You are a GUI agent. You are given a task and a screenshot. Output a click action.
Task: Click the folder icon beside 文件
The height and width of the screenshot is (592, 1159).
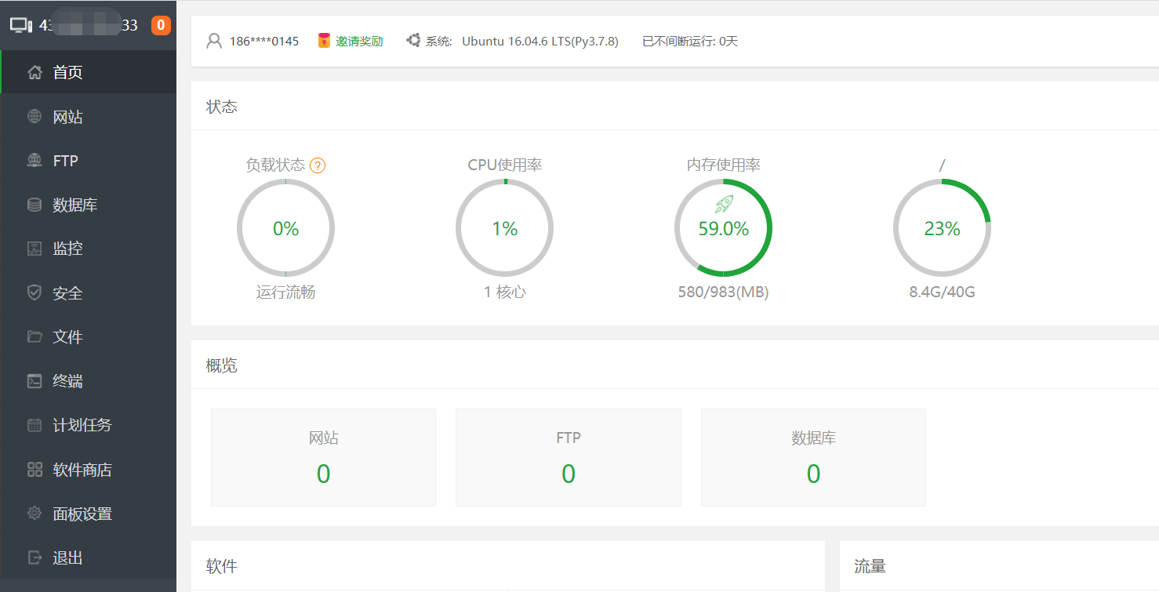[35, 336]
